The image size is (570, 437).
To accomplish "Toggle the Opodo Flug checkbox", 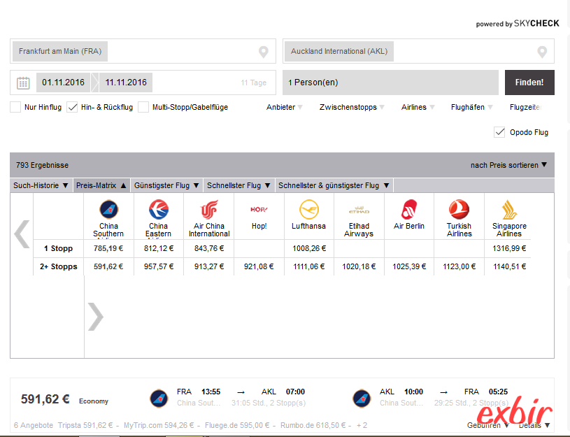I will [x=499, y=132].
